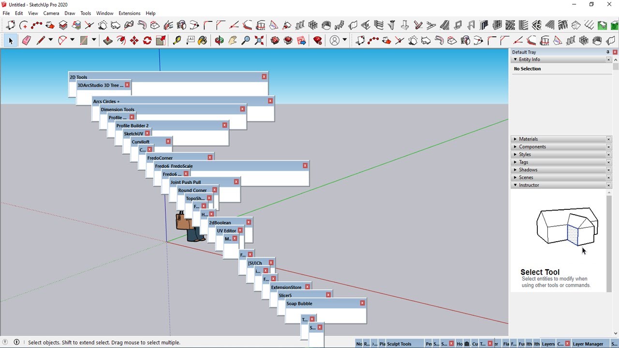The width and height of the screenshot is (619, 348).
Task: Click the Fredo6_FredoScale toolbar title
Action: click(174, 166)
